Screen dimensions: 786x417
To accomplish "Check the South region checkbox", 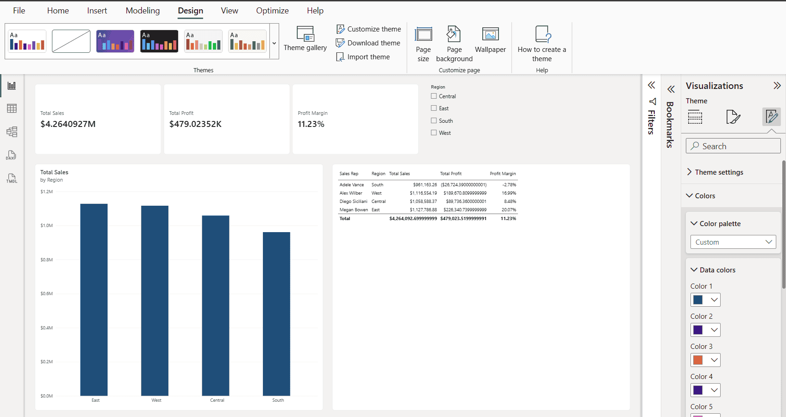I will pos(434,120).
